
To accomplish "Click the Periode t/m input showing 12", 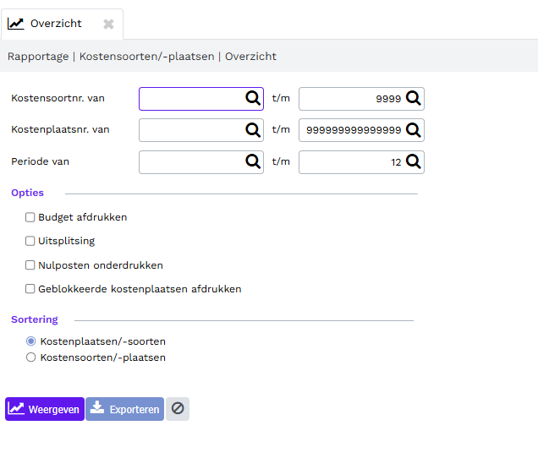I will pos(352,162).
